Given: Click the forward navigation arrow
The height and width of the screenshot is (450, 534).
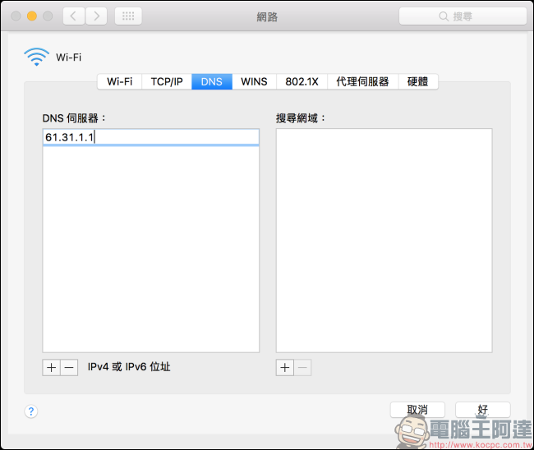Looking at the screenshot, I should [96, 16].
